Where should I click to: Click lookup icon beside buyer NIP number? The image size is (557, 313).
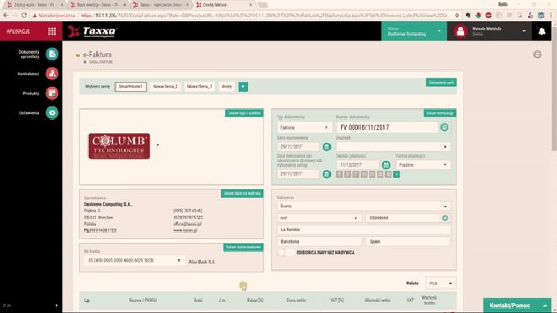445,218
